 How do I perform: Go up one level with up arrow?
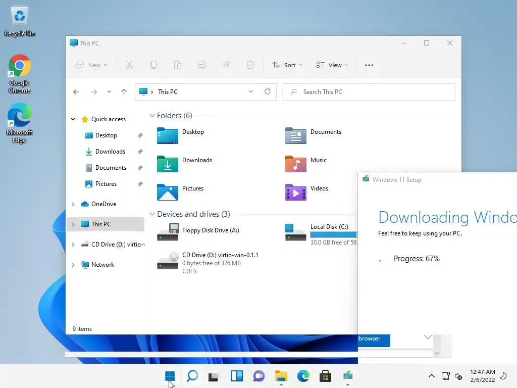click(x=124, y=92)
